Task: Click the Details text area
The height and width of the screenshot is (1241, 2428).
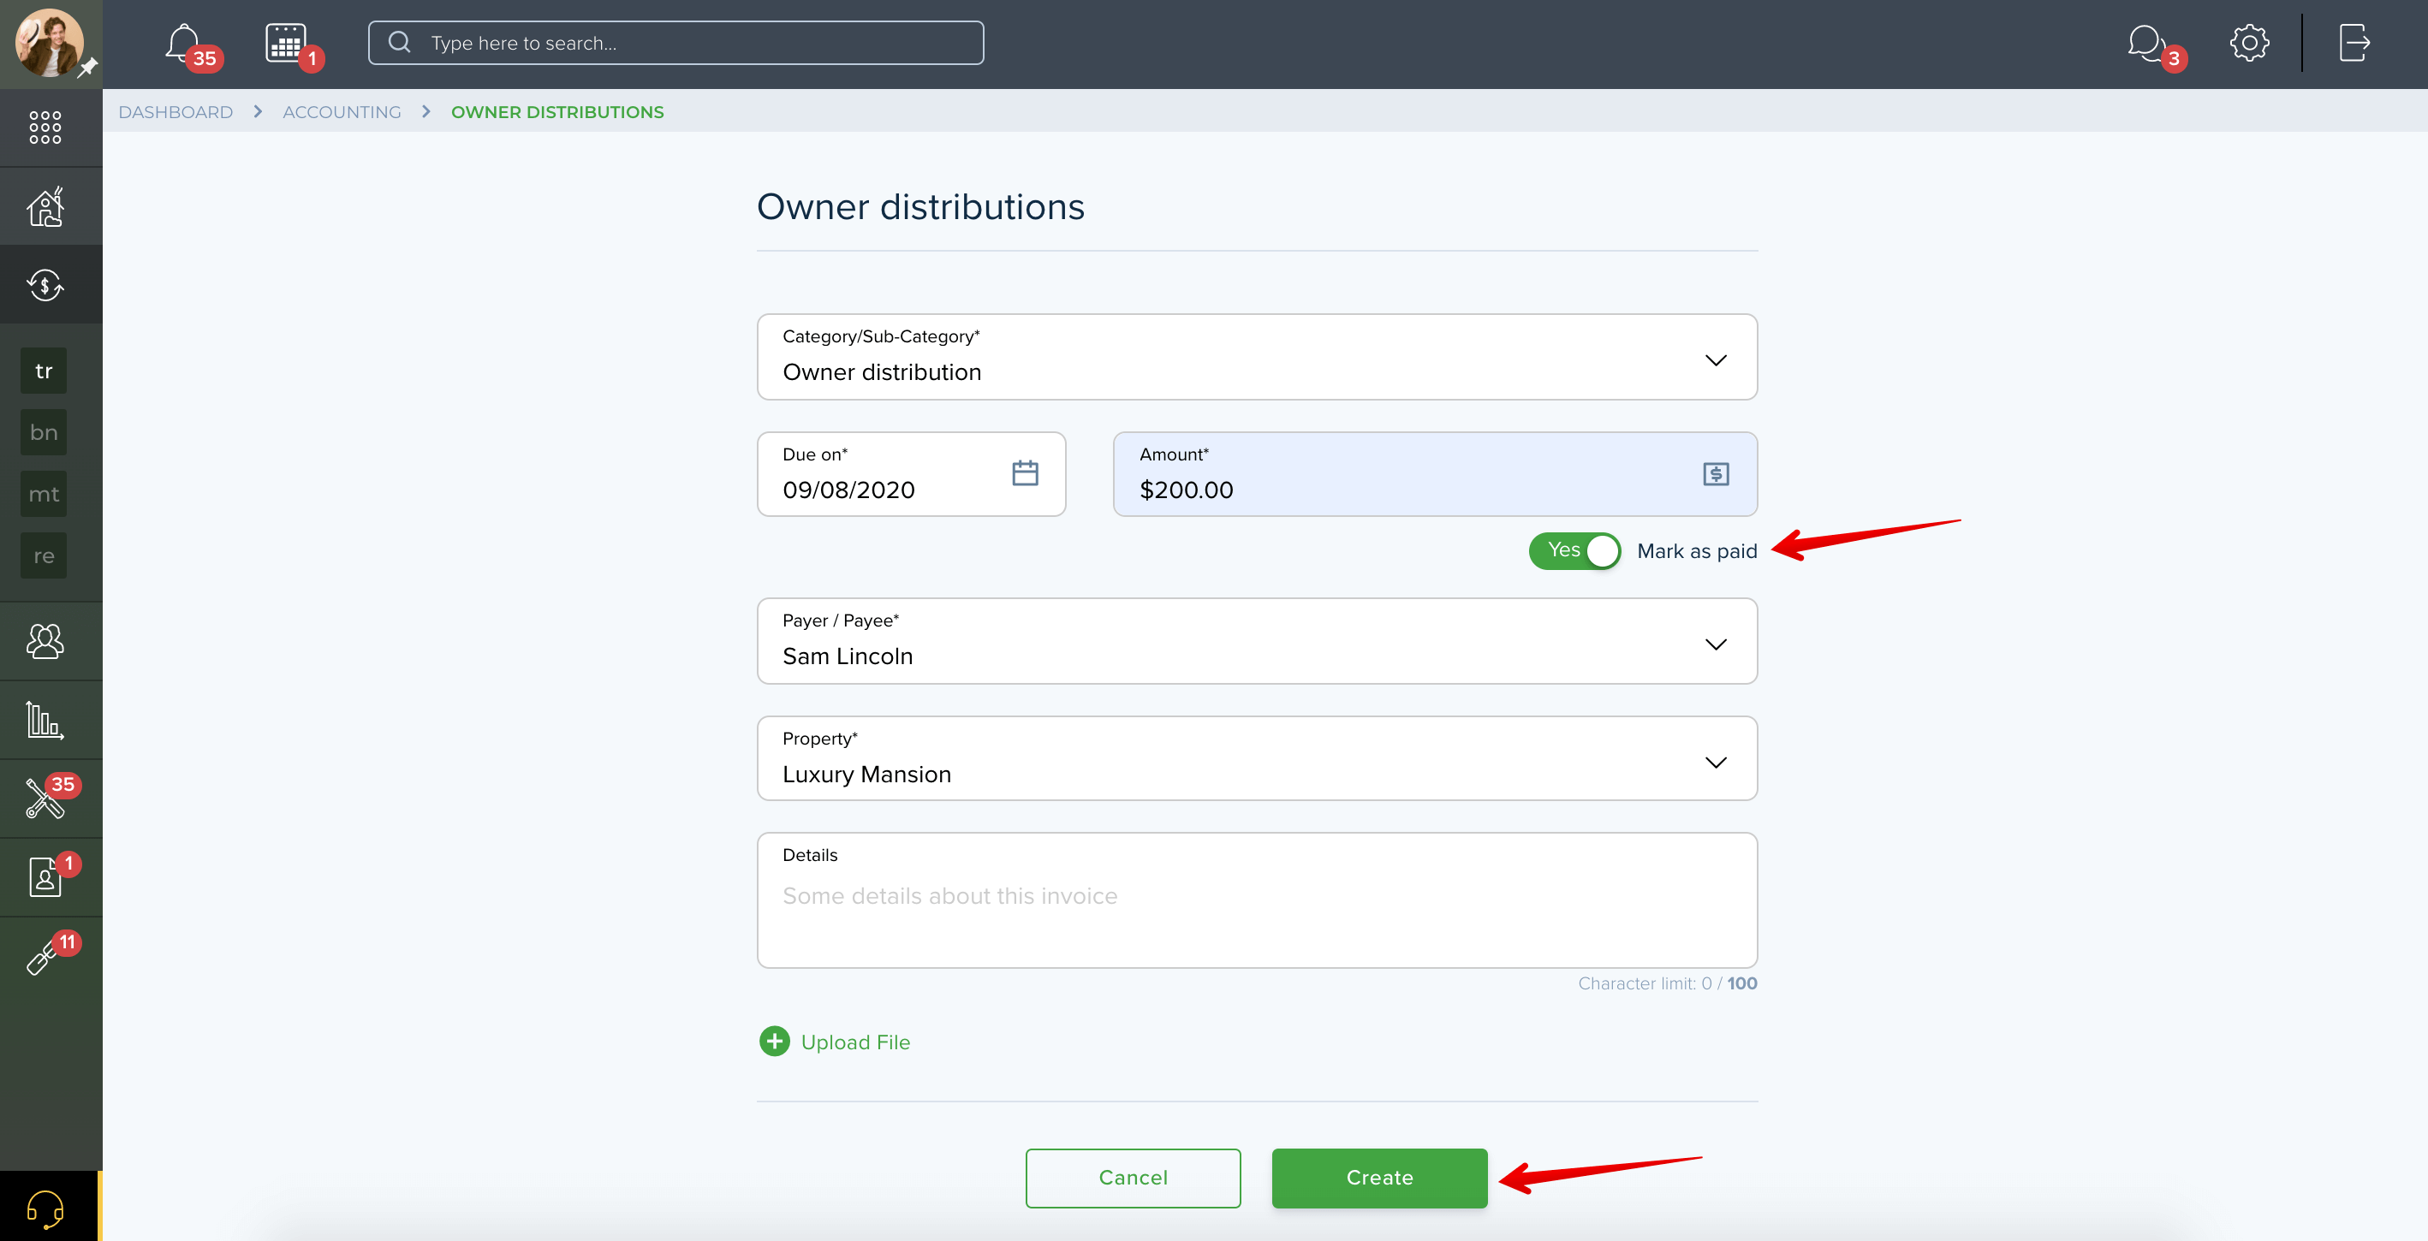Action: click(1258, 900)
